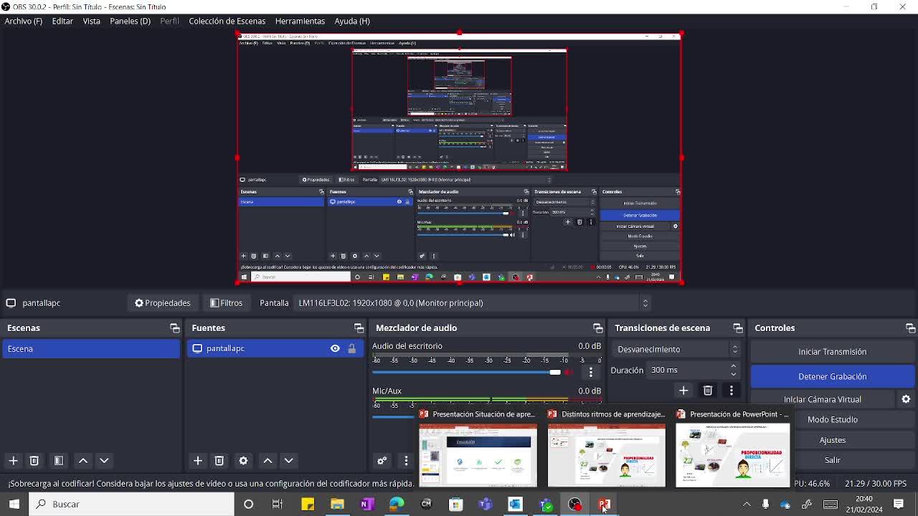The height and width of the screenshot is (516, 918).
Task: Open virtual camera settings gear icon
Action: tap(906, 399)
